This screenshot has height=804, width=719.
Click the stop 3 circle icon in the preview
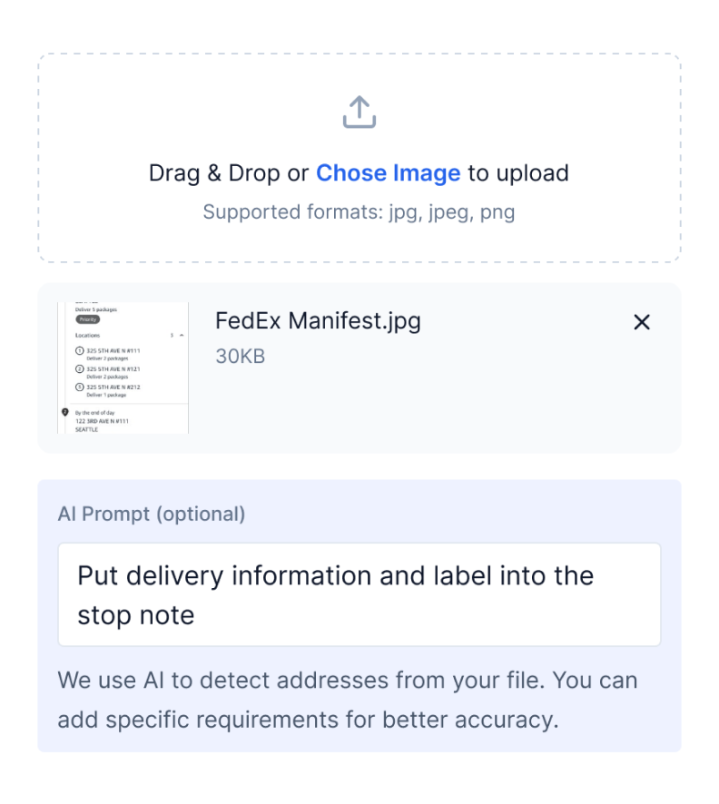click(80, 387)
